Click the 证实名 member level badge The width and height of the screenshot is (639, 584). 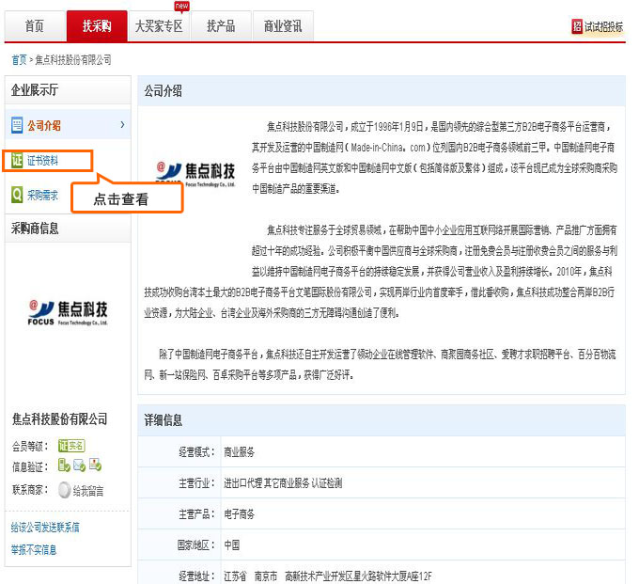coord(71,446)
